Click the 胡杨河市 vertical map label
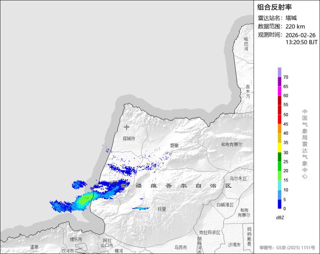This screenshot has width=320, height=254. pos(199,245)
